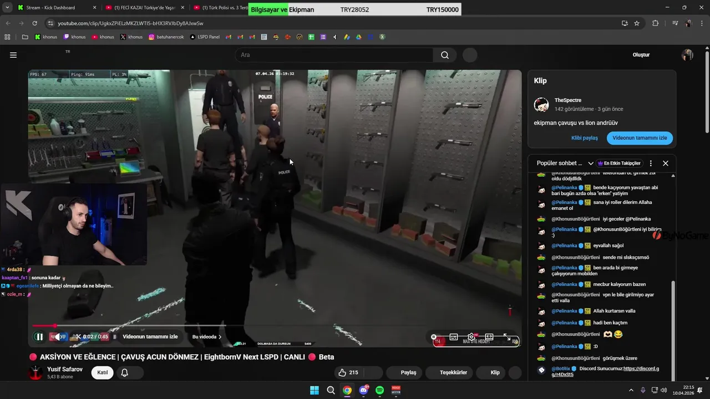Switch to the Türk Polisi vs. 3 Terö tab

(220, 8)
